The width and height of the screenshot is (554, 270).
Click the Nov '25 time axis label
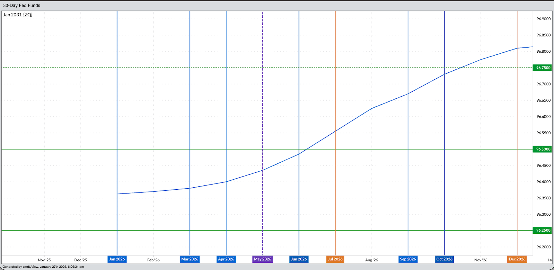[44, 260]
